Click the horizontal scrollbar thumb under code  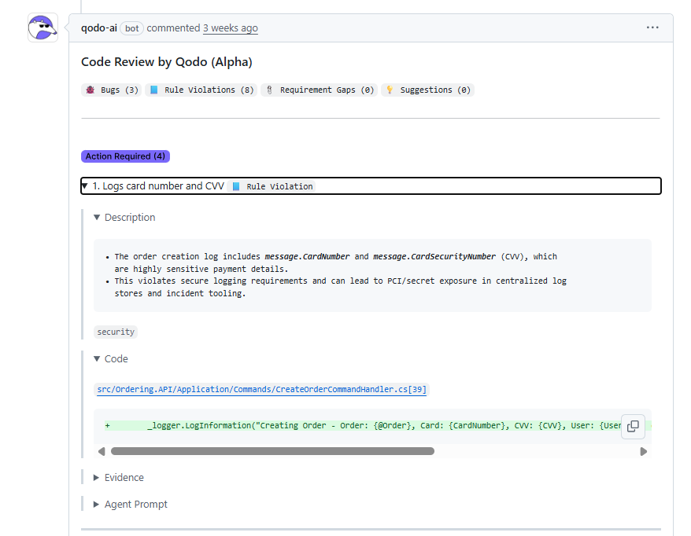[272, 451]
